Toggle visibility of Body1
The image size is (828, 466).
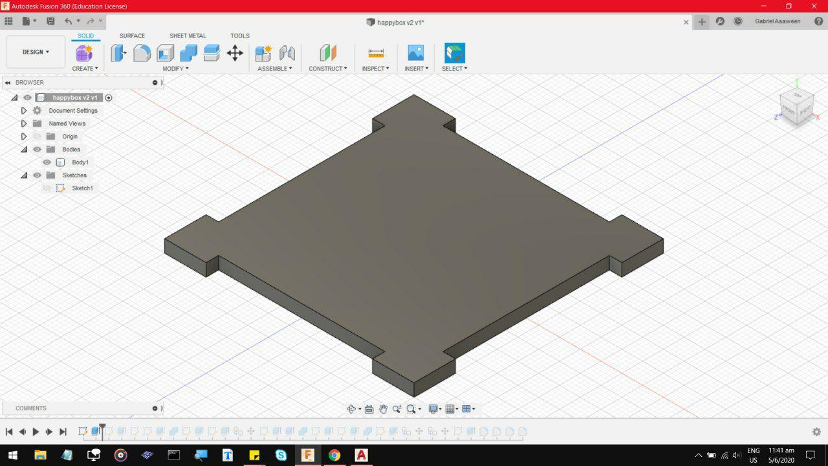click(47, 162)
